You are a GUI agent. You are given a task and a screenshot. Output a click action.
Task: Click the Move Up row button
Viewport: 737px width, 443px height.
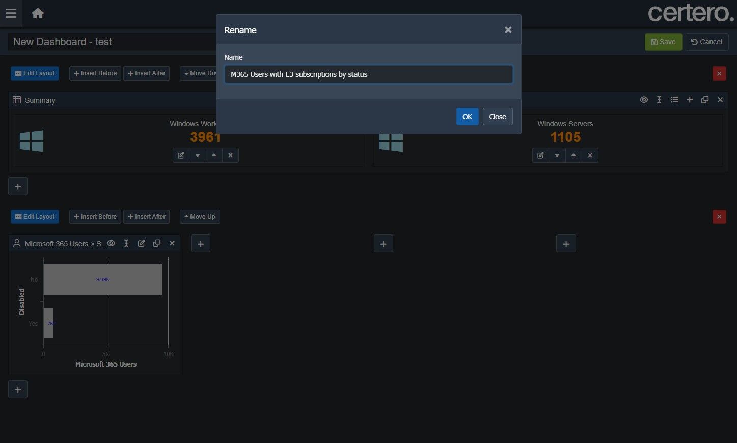(x=200, y=217)
